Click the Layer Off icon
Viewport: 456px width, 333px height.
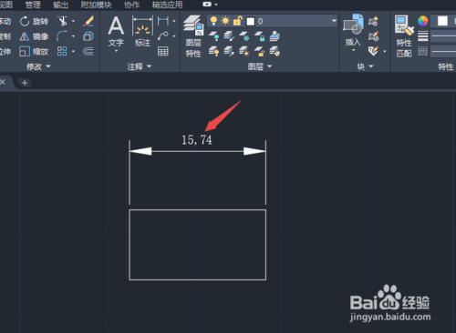tap(213, 36)
